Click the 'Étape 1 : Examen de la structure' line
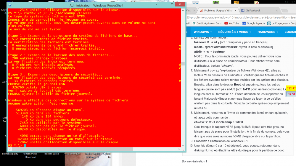Screen dimensions: 296x166 [x=73, y=36]
